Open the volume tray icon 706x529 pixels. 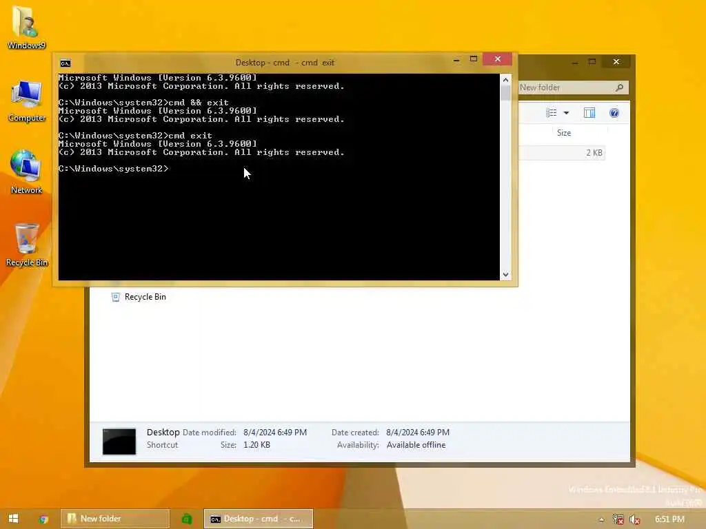click(635, 519)
